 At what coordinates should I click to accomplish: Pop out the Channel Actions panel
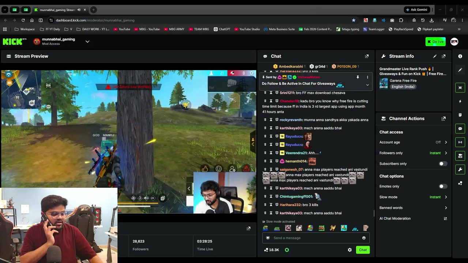[x=444, y=119]
